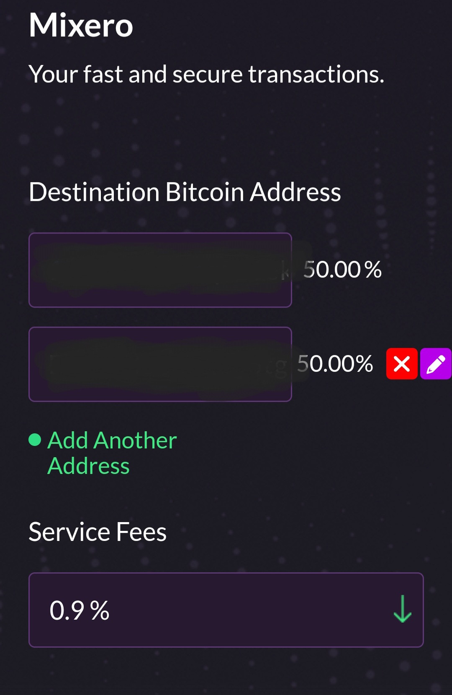The width and height of the screenshot is (452, 695).
Task: Click the green dot beside Add Another Address
Action: pos(35,440)
